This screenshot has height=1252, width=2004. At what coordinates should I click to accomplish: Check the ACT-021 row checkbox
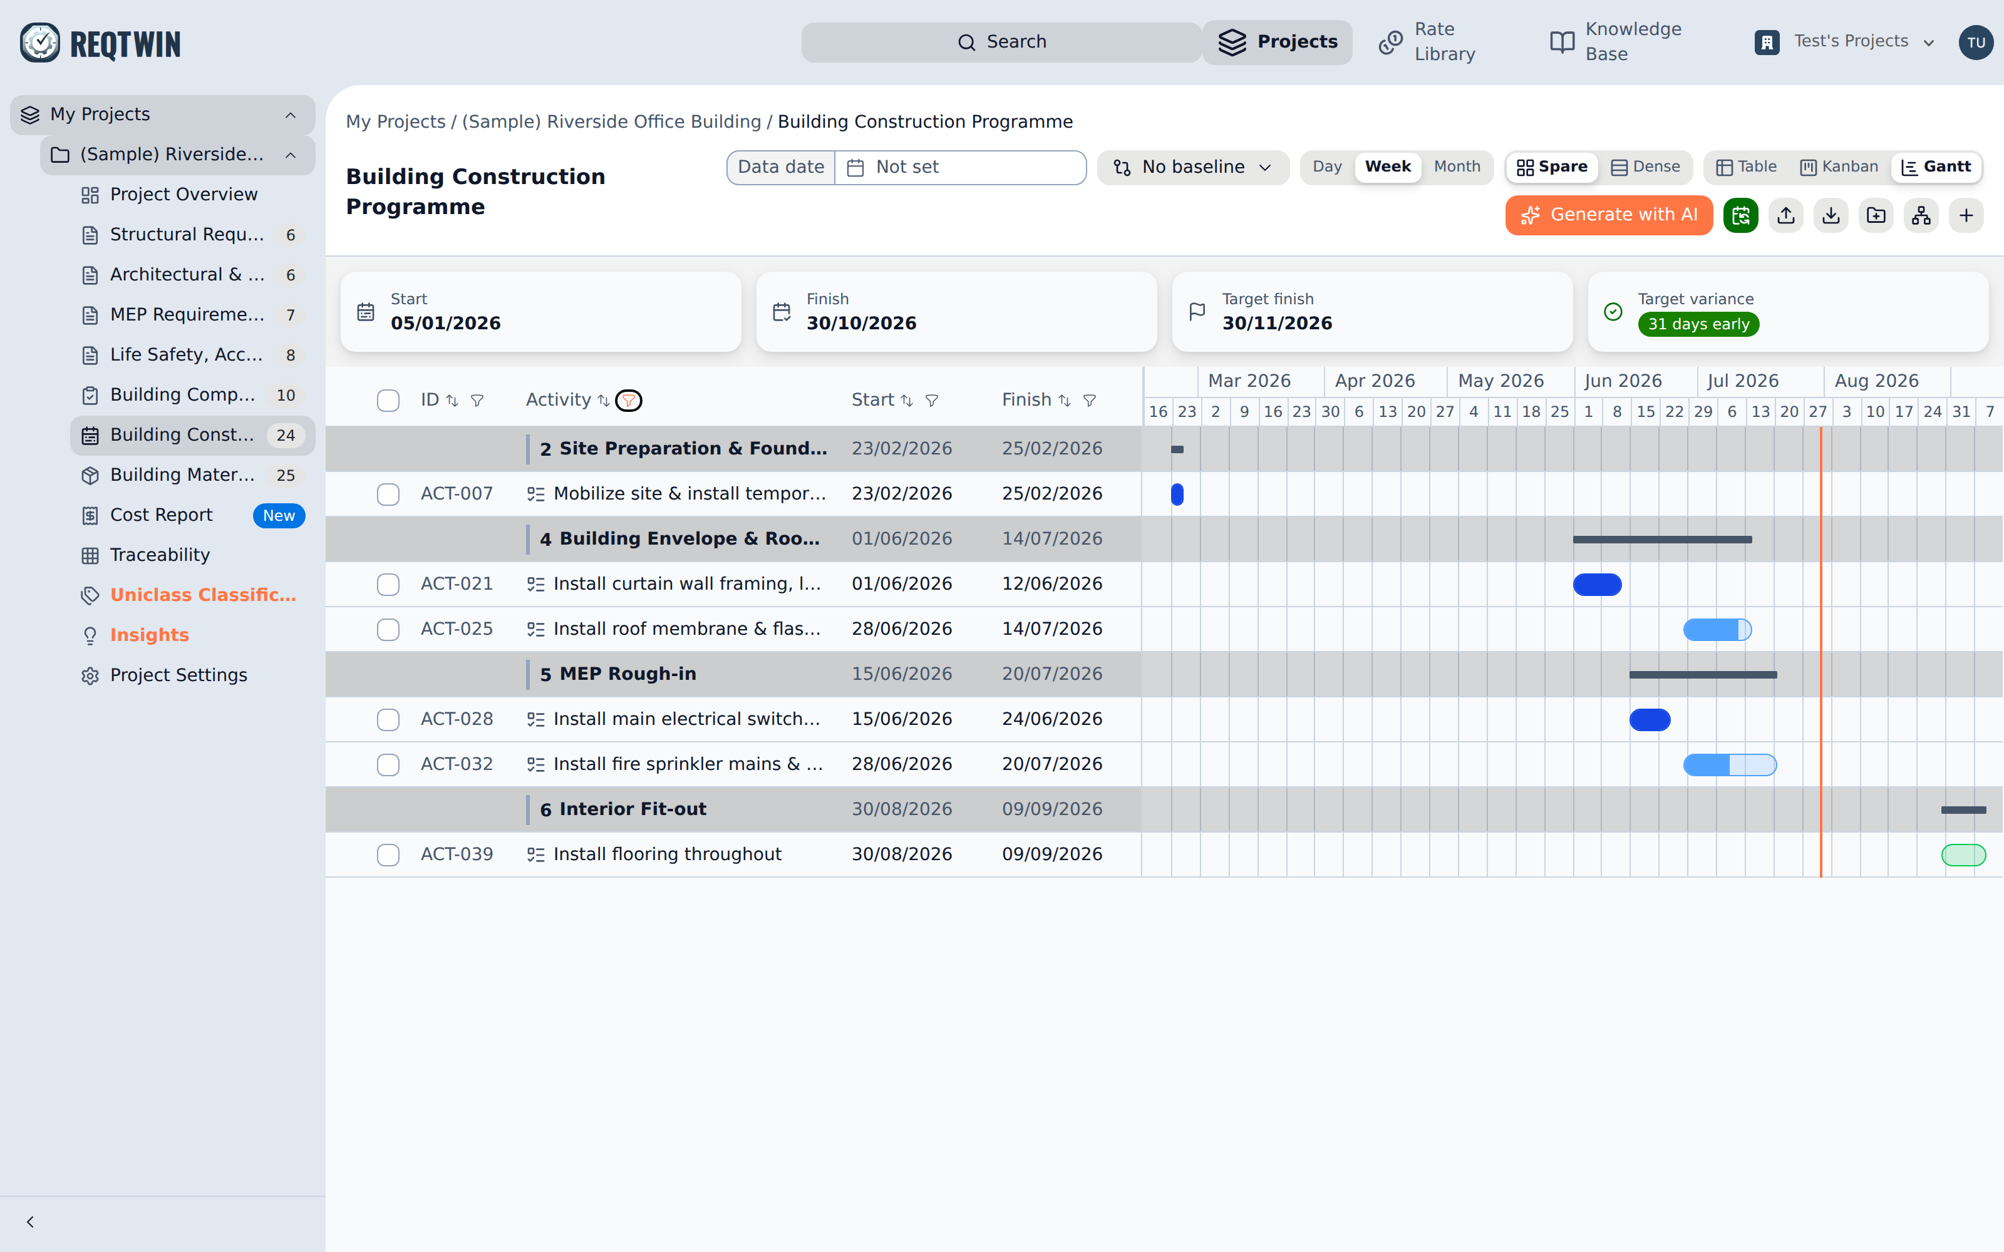click(x=388, y=585)
